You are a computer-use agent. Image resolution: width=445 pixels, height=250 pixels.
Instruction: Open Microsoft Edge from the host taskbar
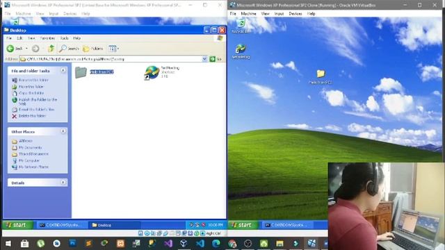216,244
